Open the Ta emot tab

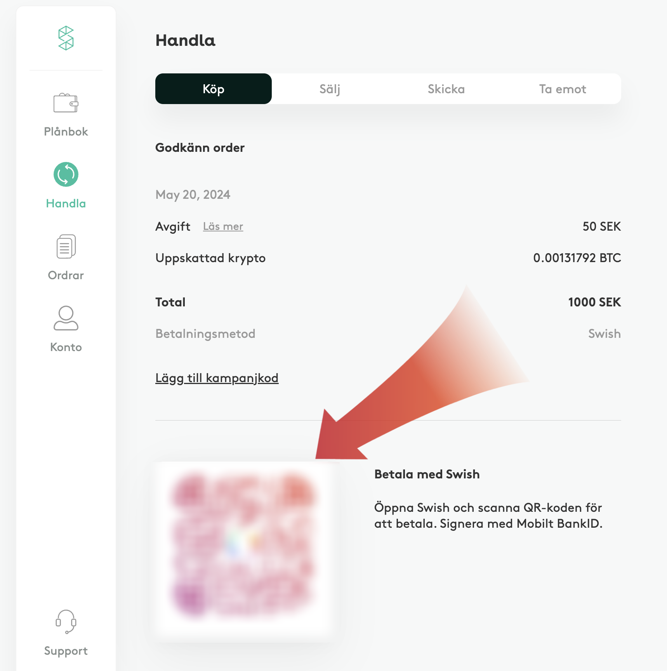[x=563, y=89]
